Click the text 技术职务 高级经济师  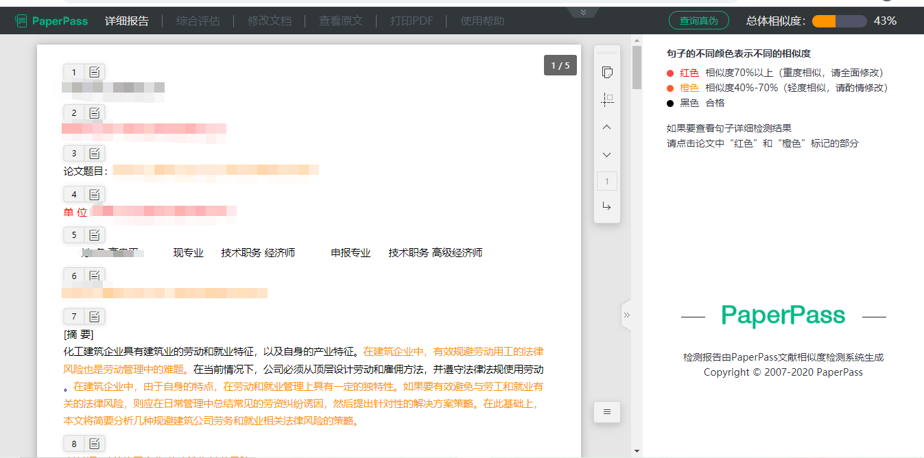tap(436, 253)
